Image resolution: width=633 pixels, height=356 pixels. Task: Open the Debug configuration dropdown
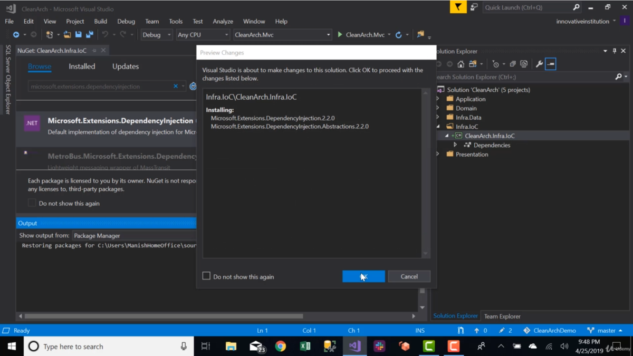pos(157,35)
